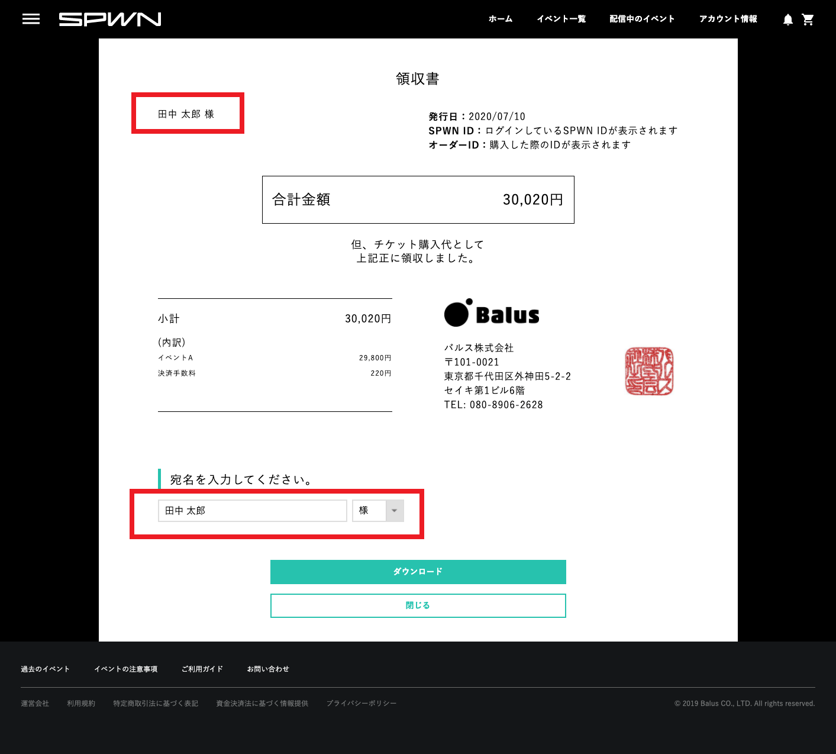Open the 利用規約 footer link
Screen dimensions: 836x754
click(81, 703)
